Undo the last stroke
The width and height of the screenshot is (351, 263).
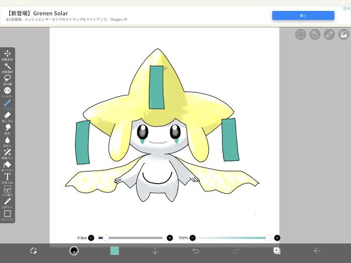[x=196, y=251]
